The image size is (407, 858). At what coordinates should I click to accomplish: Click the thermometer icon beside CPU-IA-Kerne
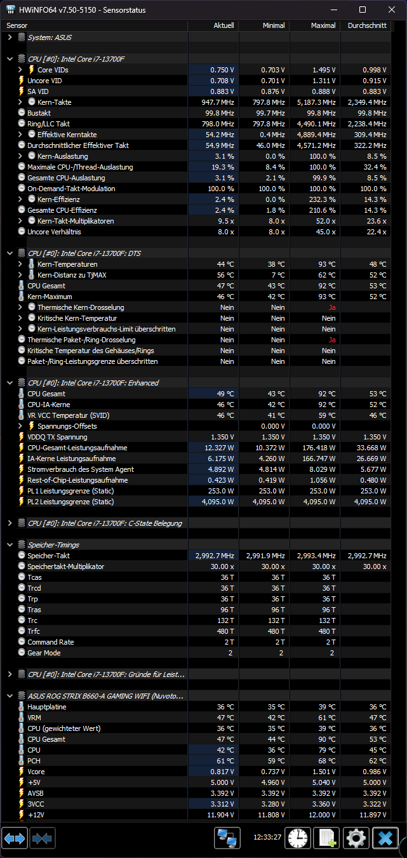point(22,405)
